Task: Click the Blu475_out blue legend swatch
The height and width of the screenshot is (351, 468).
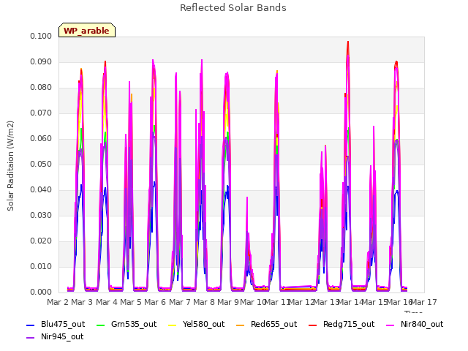Action: pos(31,325)
